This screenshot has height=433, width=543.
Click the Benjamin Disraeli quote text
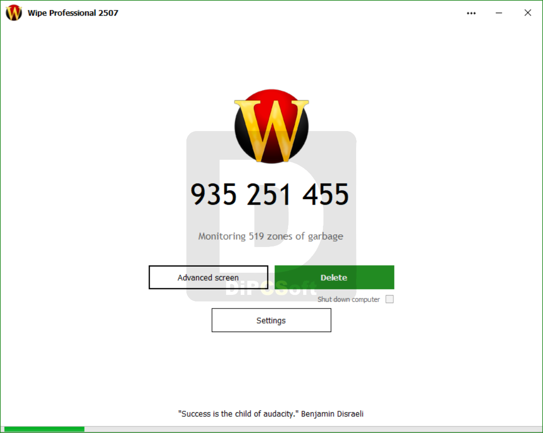click(271, 414)
